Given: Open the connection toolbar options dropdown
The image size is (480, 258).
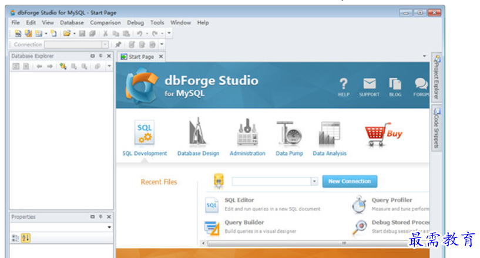Looking at the screenshot, I should [x=162, y=45].
